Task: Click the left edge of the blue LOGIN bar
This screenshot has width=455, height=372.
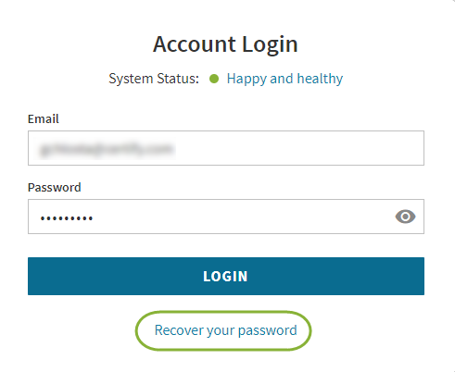Action: 34,276
